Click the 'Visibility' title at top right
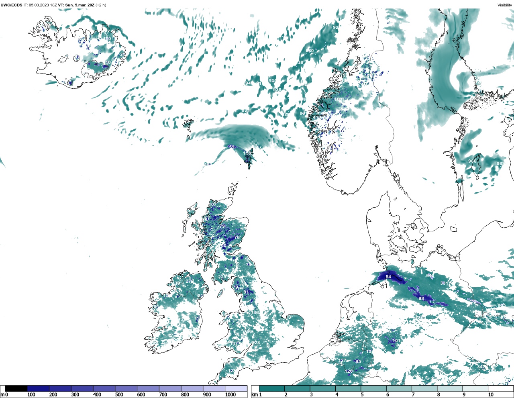Screen dimensions: 514x398 [505, 5]
